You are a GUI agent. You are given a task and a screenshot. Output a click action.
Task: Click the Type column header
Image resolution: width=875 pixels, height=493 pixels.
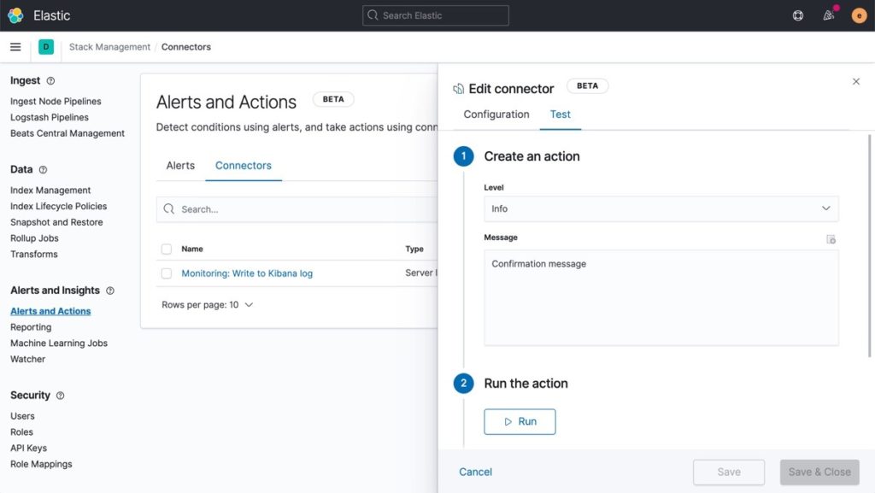(x=414, y=249)
